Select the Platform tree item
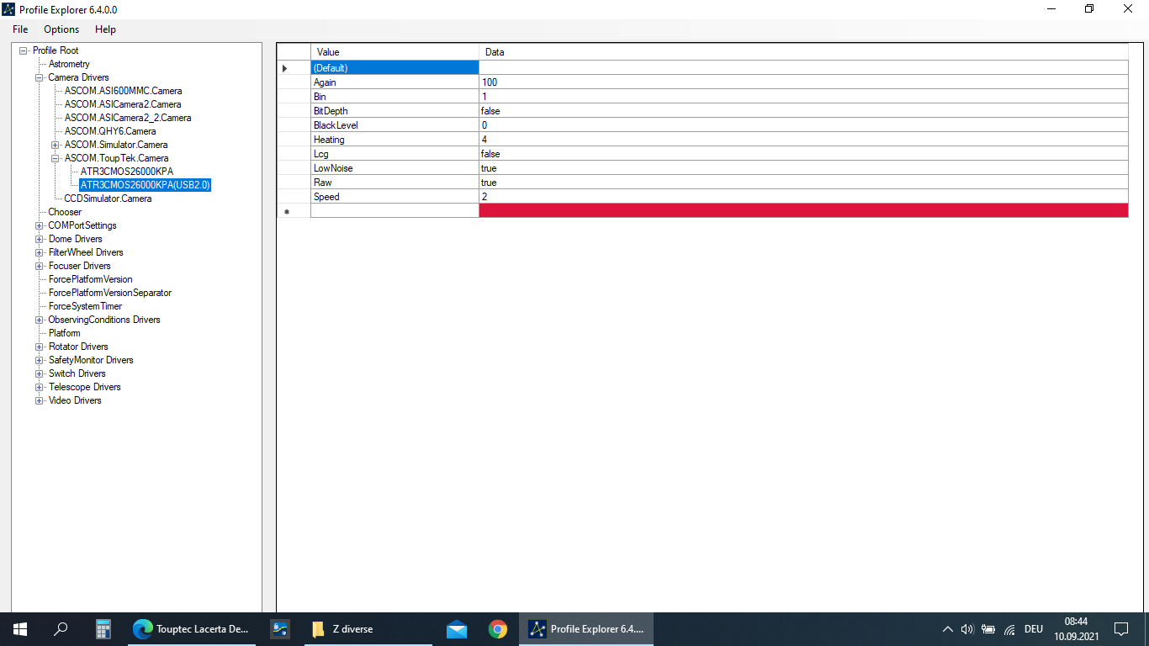Screen dimensions: 1149x646 pos(64,333)
